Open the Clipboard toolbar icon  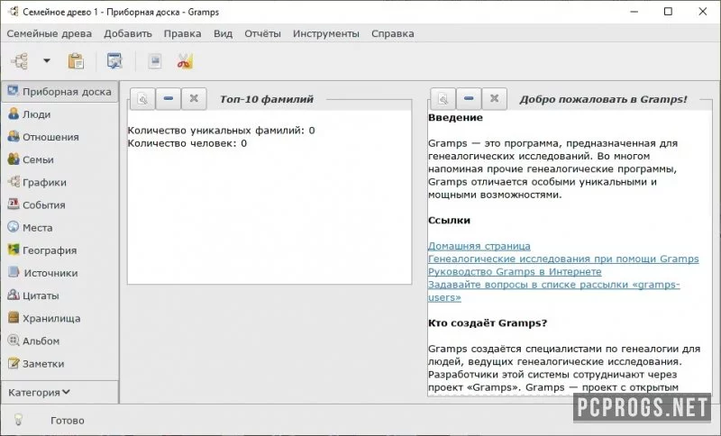76,60
